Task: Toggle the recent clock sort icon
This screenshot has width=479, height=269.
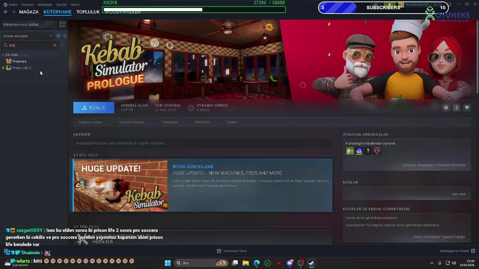Action: [x=58, y=36]
